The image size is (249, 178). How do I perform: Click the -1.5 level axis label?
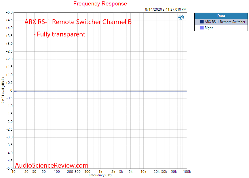click(x=9, y=114)
